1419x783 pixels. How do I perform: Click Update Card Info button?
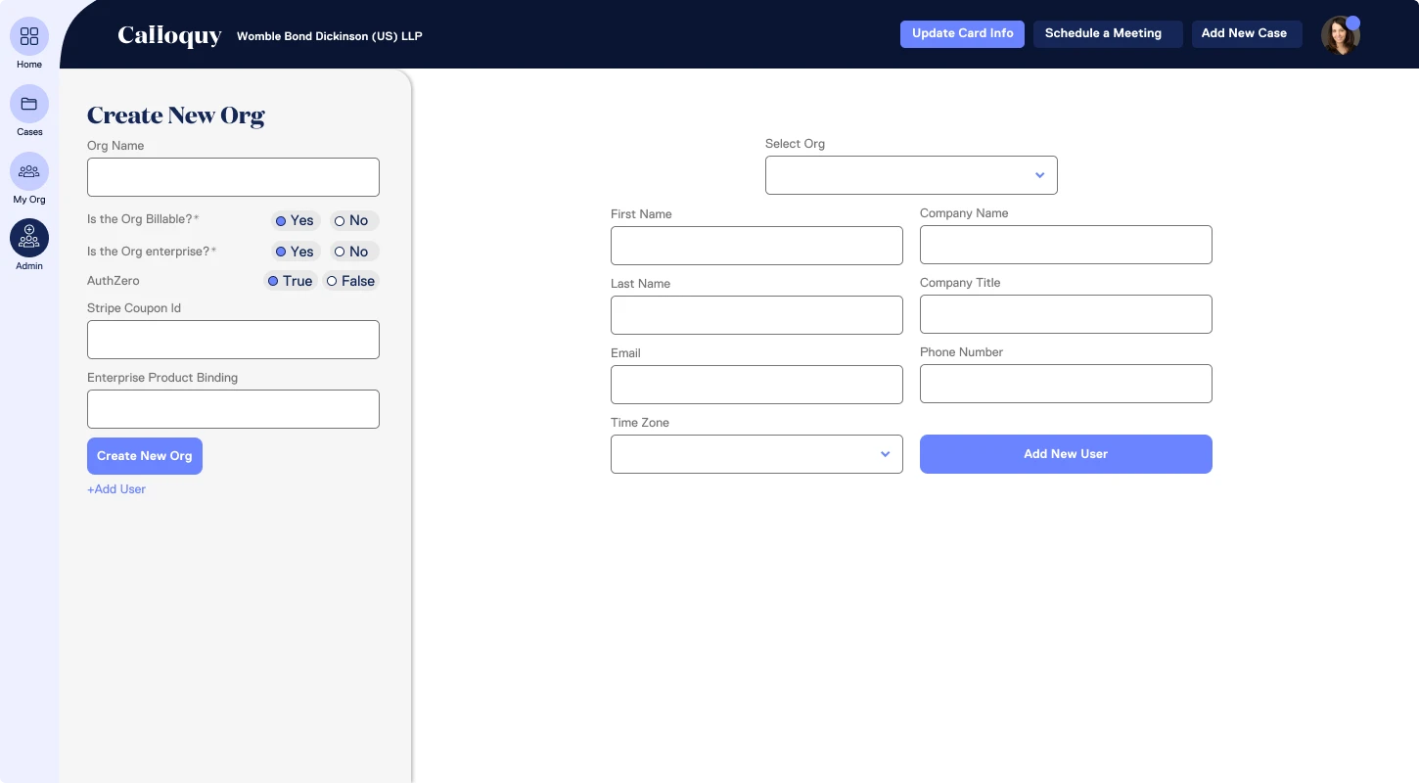click(963, 33)
